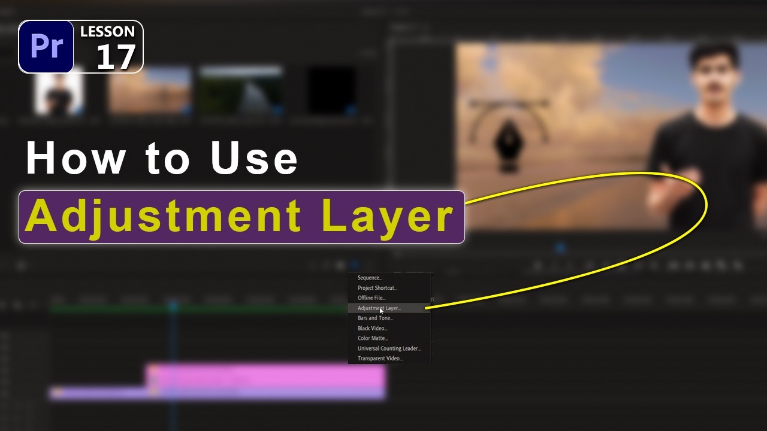Screen dimensions: 767x431
Task: Choose Transparent Video... from the menu
Action: [x=389, y=359]
